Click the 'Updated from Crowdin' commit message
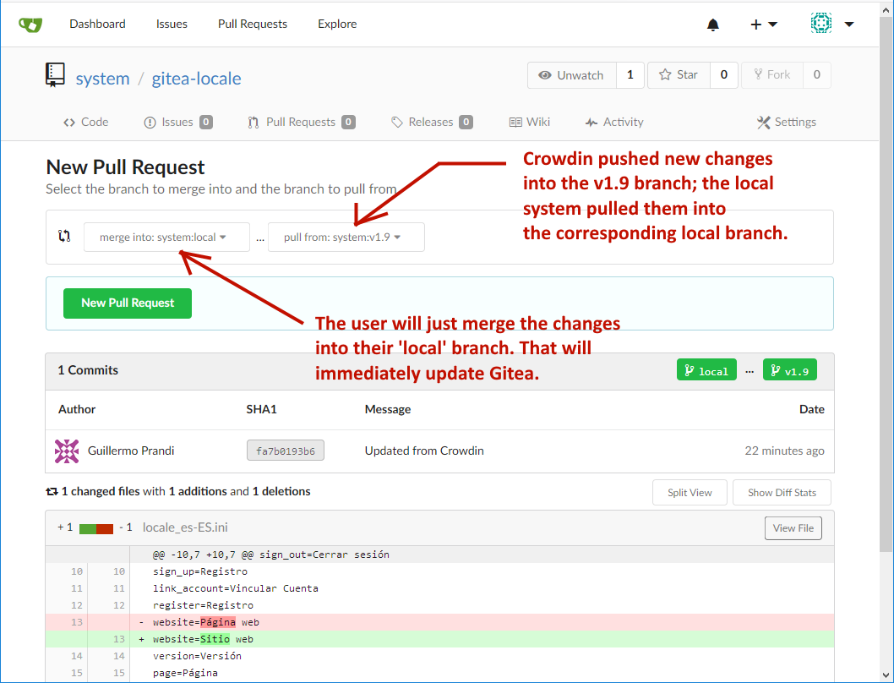The image size is (894, 683). pos(424,451)
